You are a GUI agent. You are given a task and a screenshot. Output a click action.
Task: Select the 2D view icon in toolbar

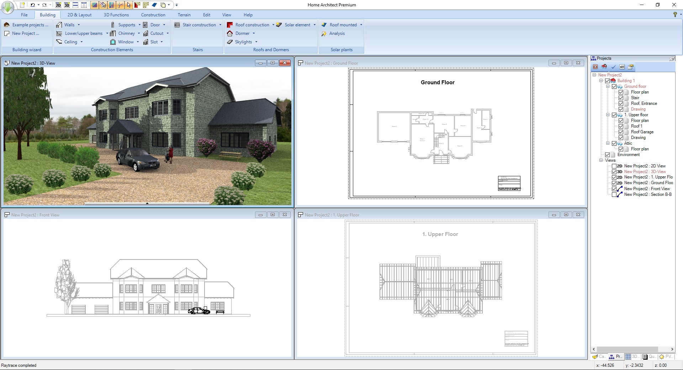coord(58,5)
